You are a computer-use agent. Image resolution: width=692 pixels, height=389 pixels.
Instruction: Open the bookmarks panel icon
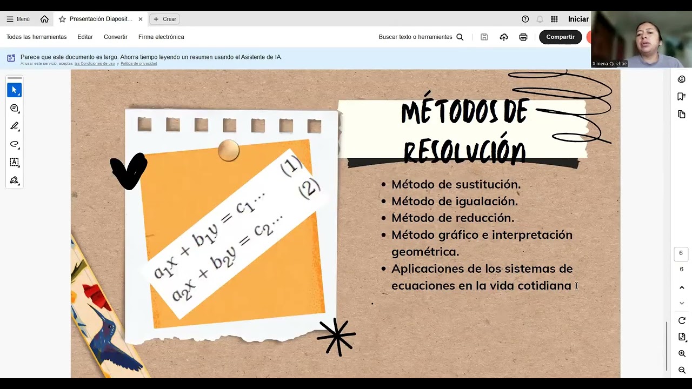click(681, 97)
